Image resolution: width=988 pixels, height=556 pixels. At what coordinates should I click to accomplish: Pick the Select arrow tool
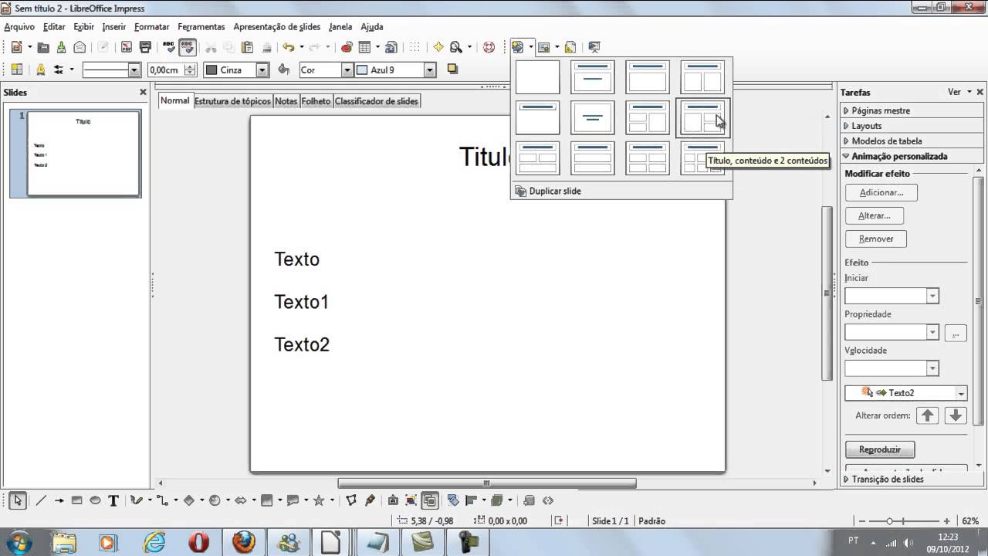(x=17, y=500)
